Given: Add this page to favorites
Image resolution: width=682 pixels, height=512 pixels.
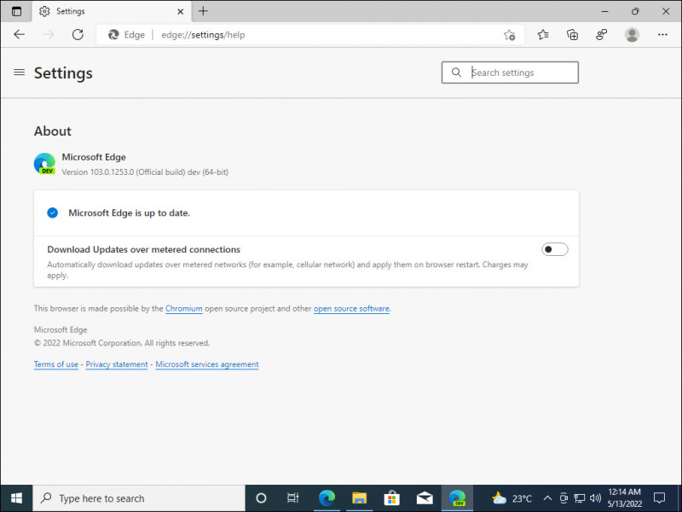Looking at the screenshot, I should (x=509, y=35).
